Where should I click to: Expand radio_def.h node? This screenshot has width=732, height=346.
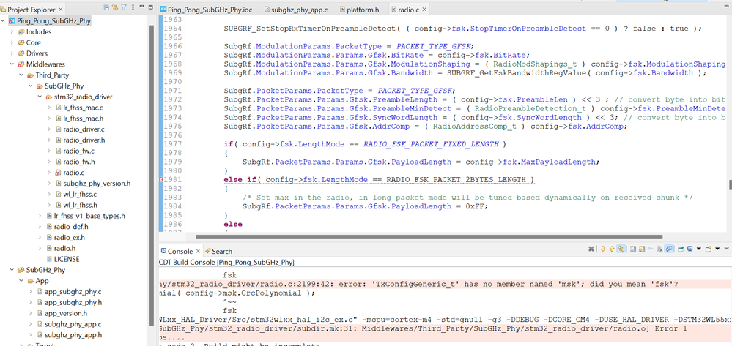tap(40, 227)
